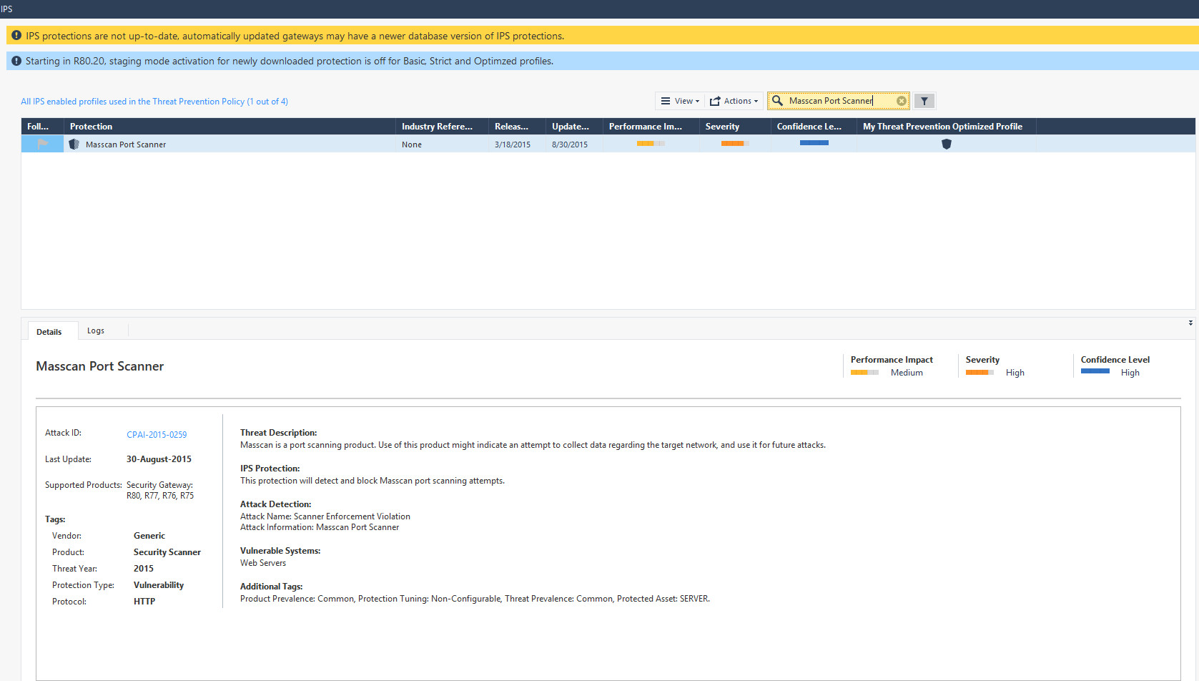
Task: Click the 'Threat Description:' heading
Action: click(279, 433)
